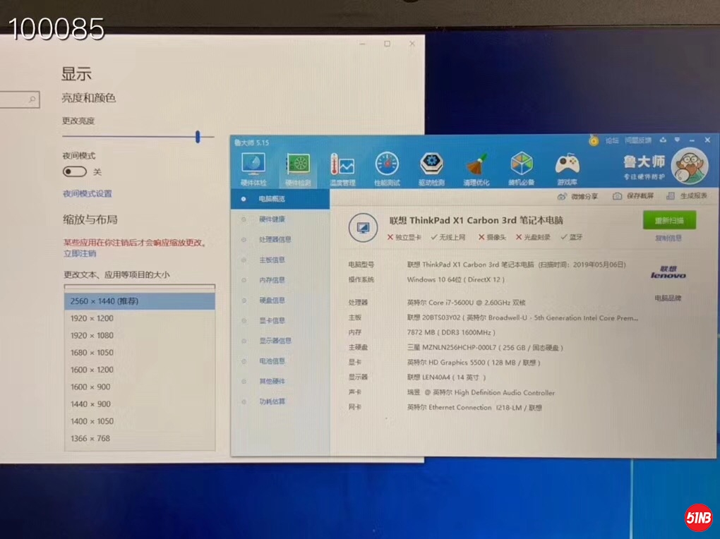Select 2560 × 1440 (推荐) resolution
The height and width of the screenshot is (539, 720).
(140, 301)
